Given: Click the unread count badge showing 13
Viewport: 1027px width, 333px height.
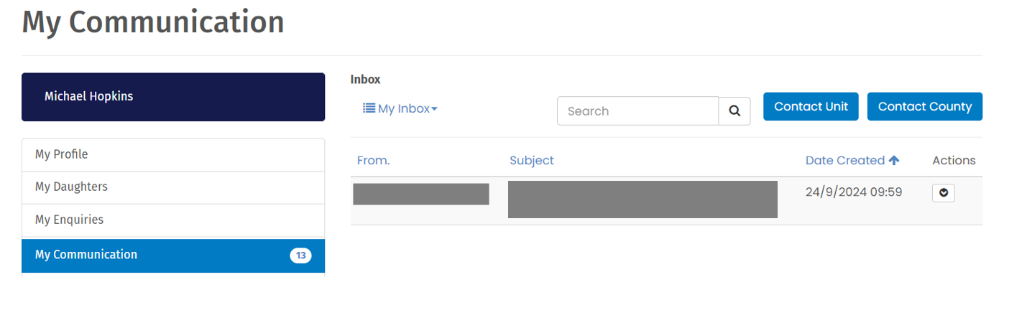Looking at the screenshot, I should tap(300, 255).
